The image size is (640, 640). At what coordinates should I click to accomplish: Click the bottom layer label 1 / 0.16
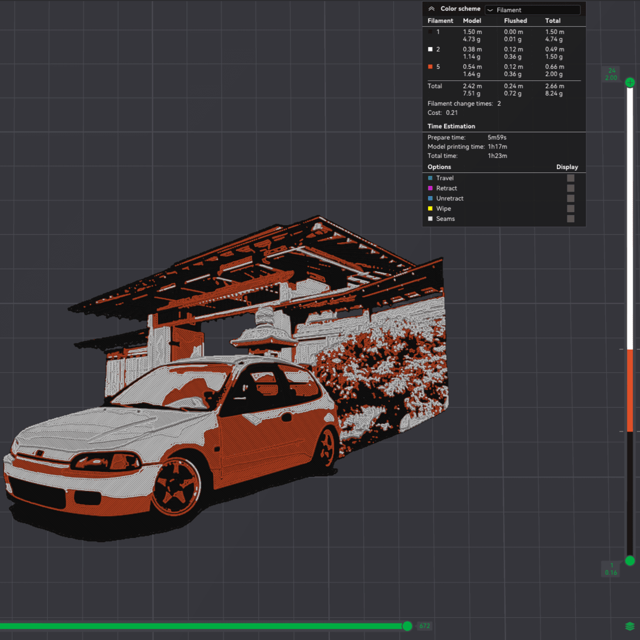tap(611, 569)
